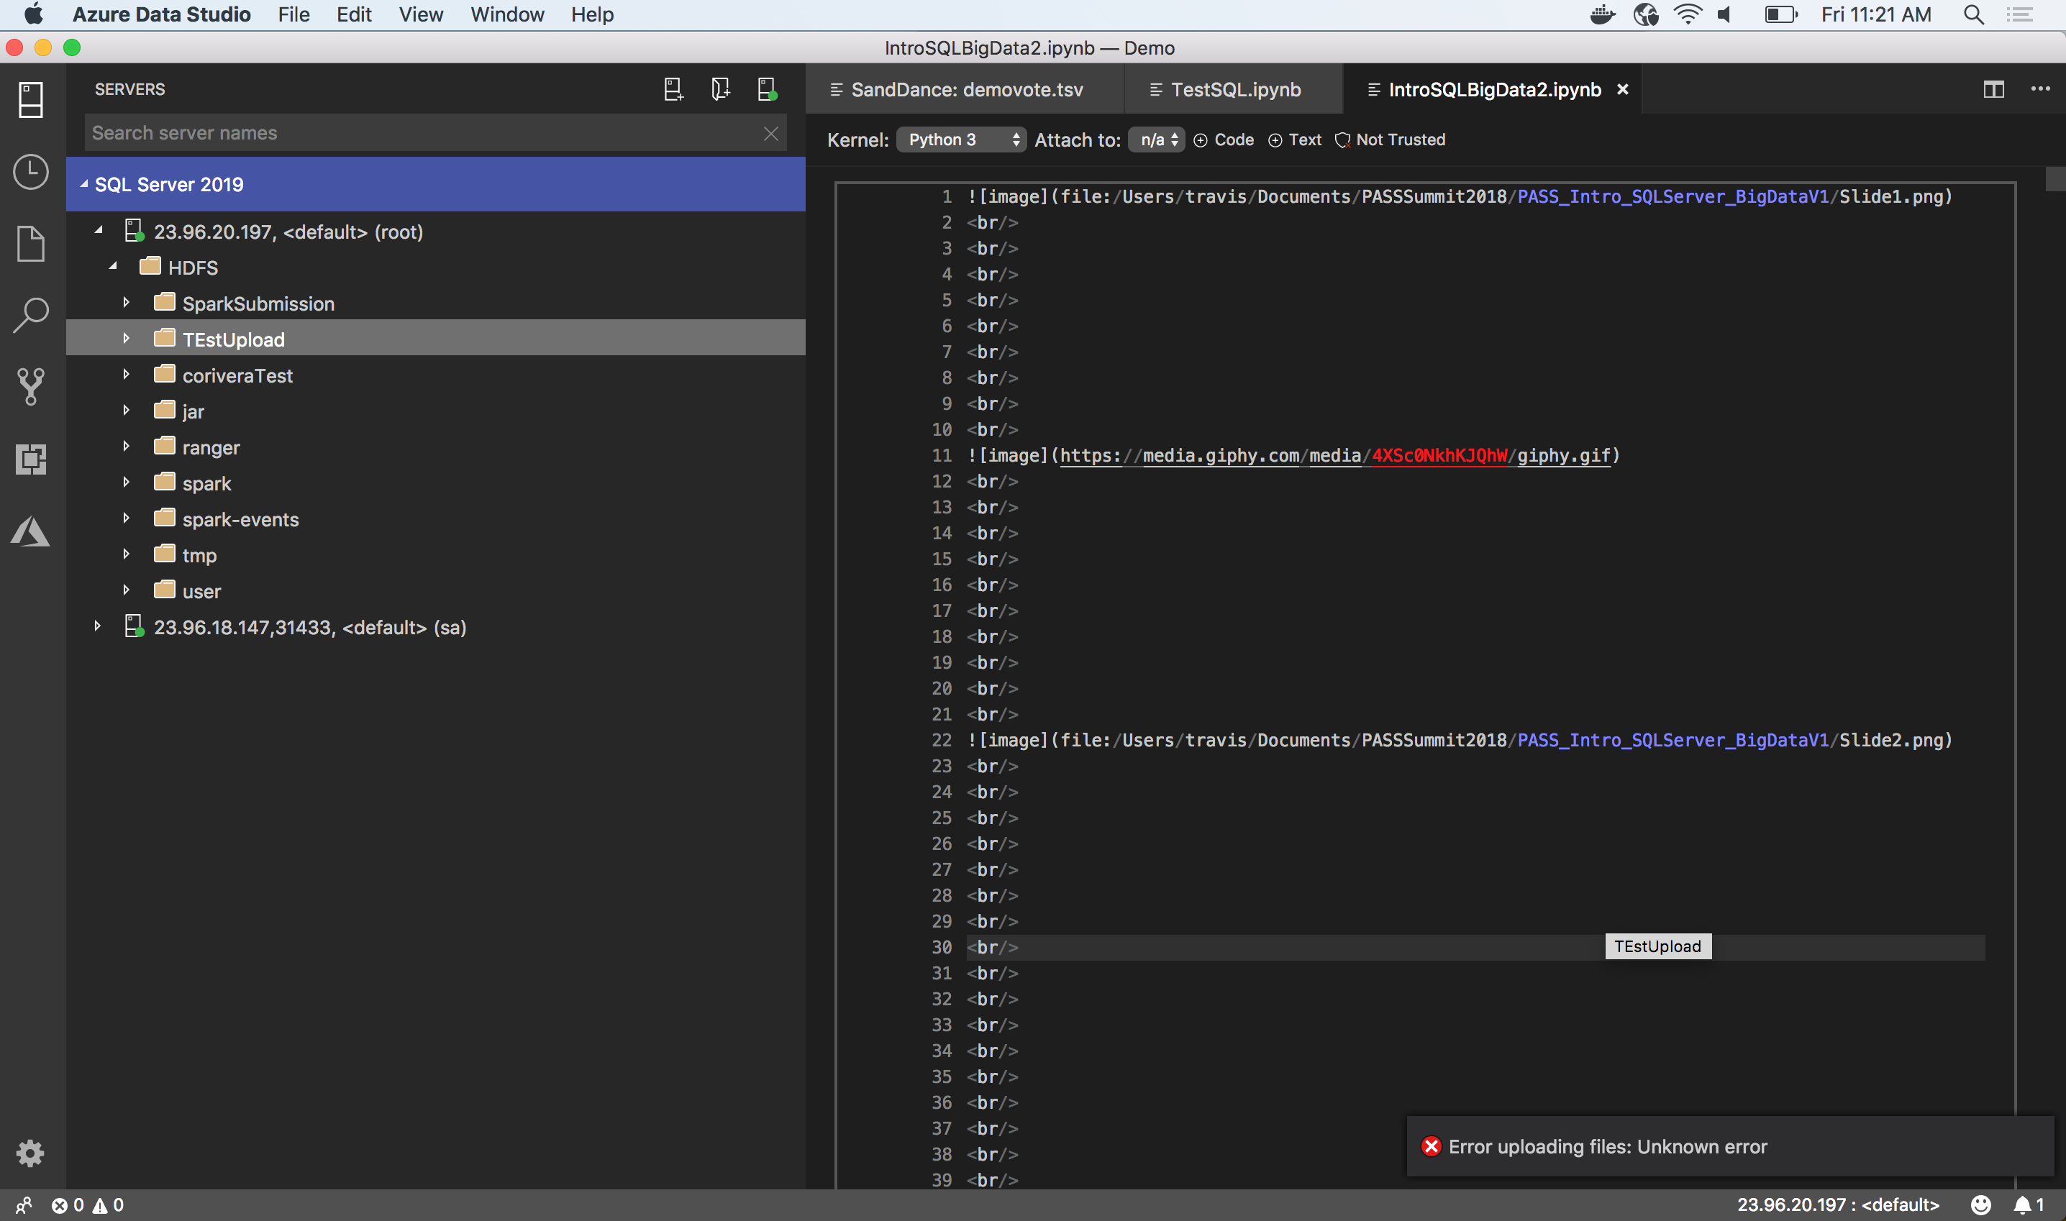Open Task History clock icon in the sidebar
2066x1221 pixels.
click(31, 172)
